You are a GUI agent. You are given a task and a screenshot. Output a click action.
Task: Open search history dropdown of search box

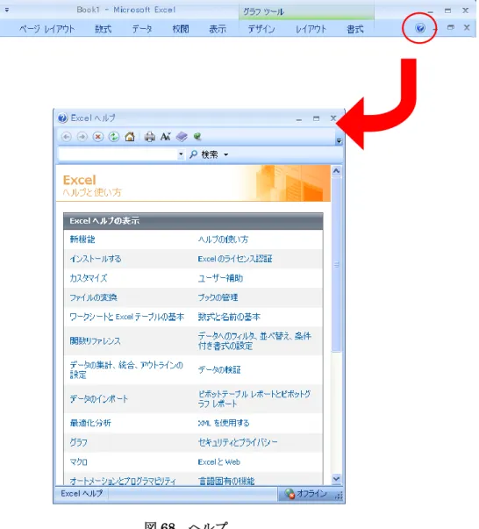pos(181,154)
